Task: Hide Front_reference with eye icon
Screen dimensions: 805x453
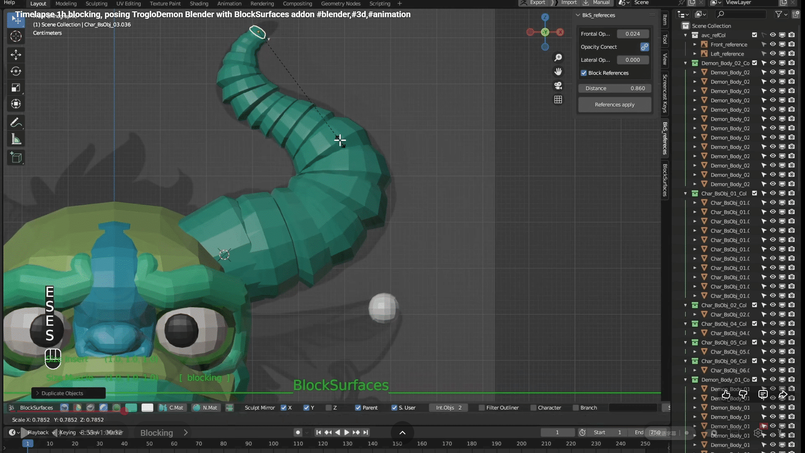Action: (x=773, y=44)
